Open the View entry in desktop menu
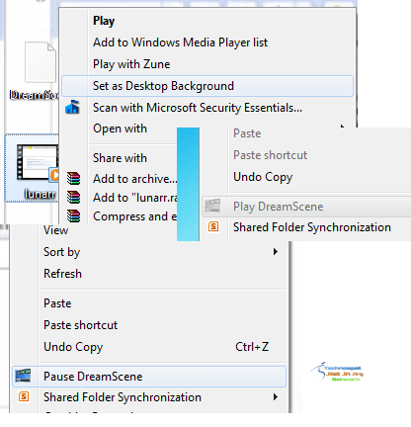Screen dimensions: 411x427 [x=55, y=230]
